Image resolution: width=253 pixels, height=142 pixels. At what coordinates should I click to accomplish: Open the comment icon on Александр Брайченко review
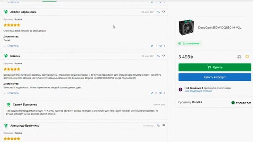(x=164, y=125)
